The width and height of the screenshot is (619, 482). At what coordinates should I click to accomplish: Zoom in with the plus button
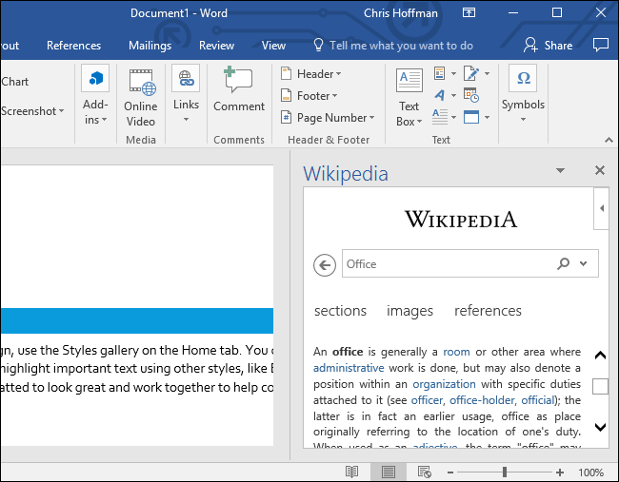[x=559, y=472]
